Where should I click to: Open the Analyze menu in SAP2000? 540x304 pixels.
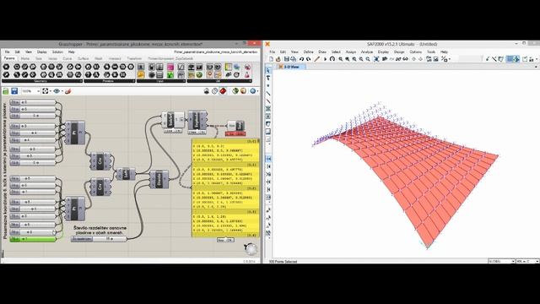367,52
